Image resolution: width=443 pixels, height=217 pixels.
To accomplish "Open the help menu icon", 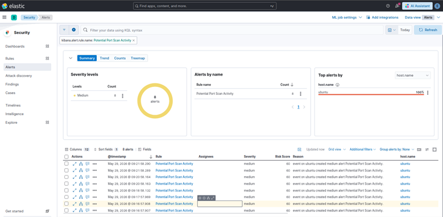I will (388, 6).
